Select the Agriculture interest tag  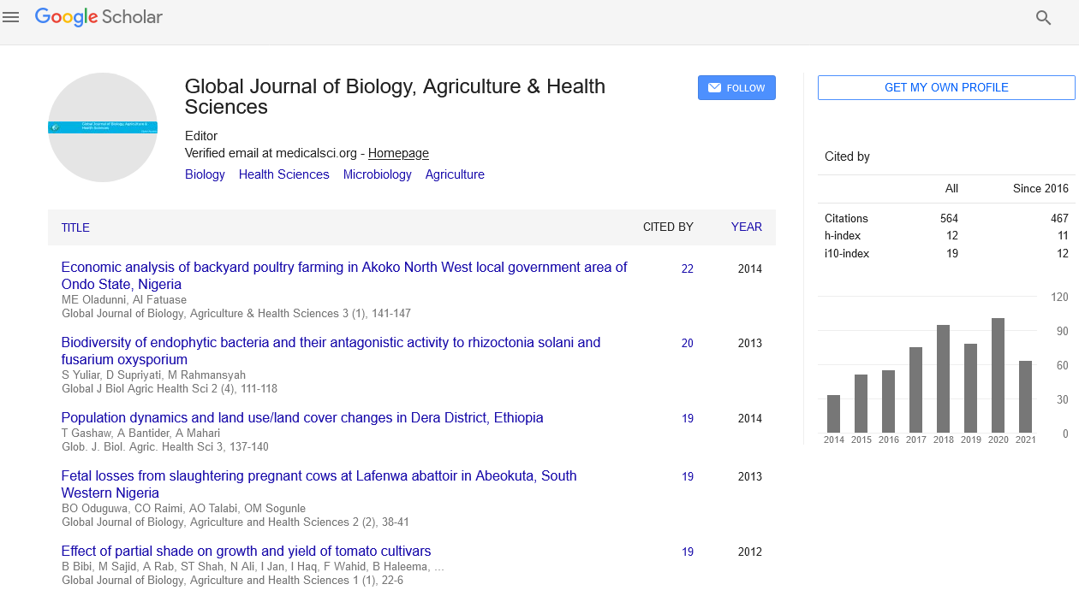coord(455,174)
